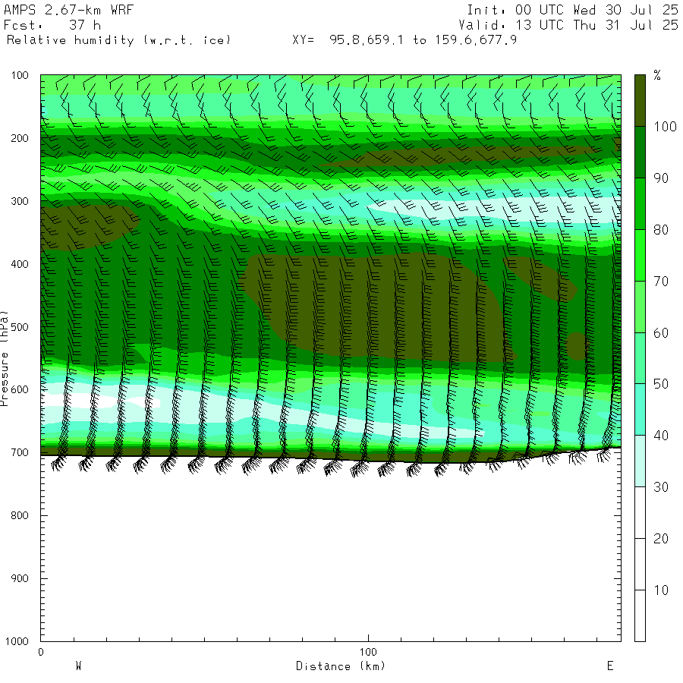The height and width of the screenshot is (683, 683).
Task: Click the '90' colorbar tick label
Action: point(661,178)
